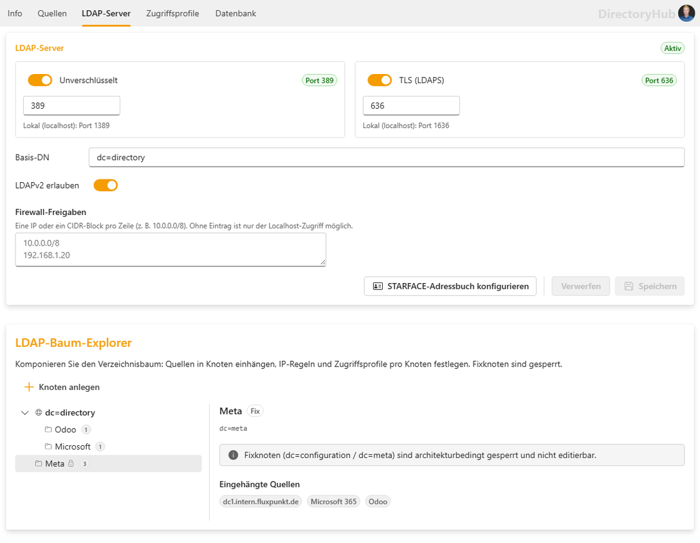The width and height of the screenshot is (700, 543).
Task: Toggle LDAPv2 erlauben switch
Action: (x=106, y=185)
